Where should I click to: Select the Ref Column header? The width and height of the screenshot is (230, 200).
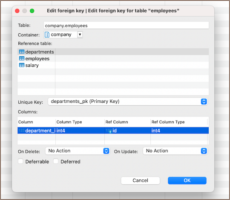click(117, 122)
